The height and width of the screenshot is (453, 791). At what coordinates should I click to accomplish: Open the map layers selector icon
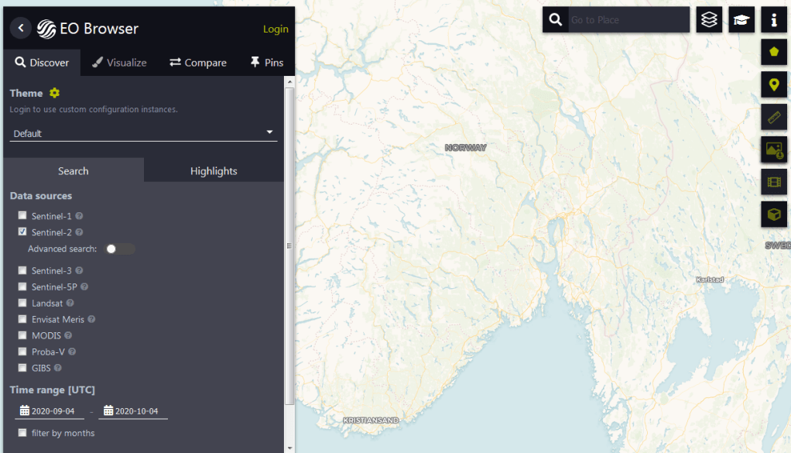click(709, 20)
